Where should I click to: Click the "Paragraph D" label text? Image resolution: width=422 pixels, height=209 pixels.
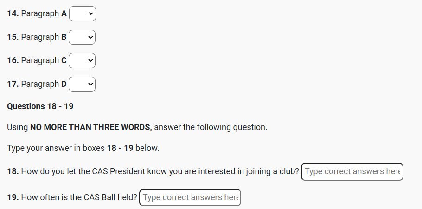coord(44,84)
